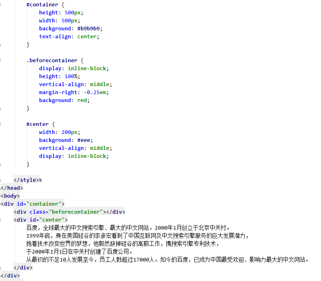Viewport: 321px width, 281px height.
Task: Click the opening <body> tag
Action: pyautogui.click(x=10, y=196)
